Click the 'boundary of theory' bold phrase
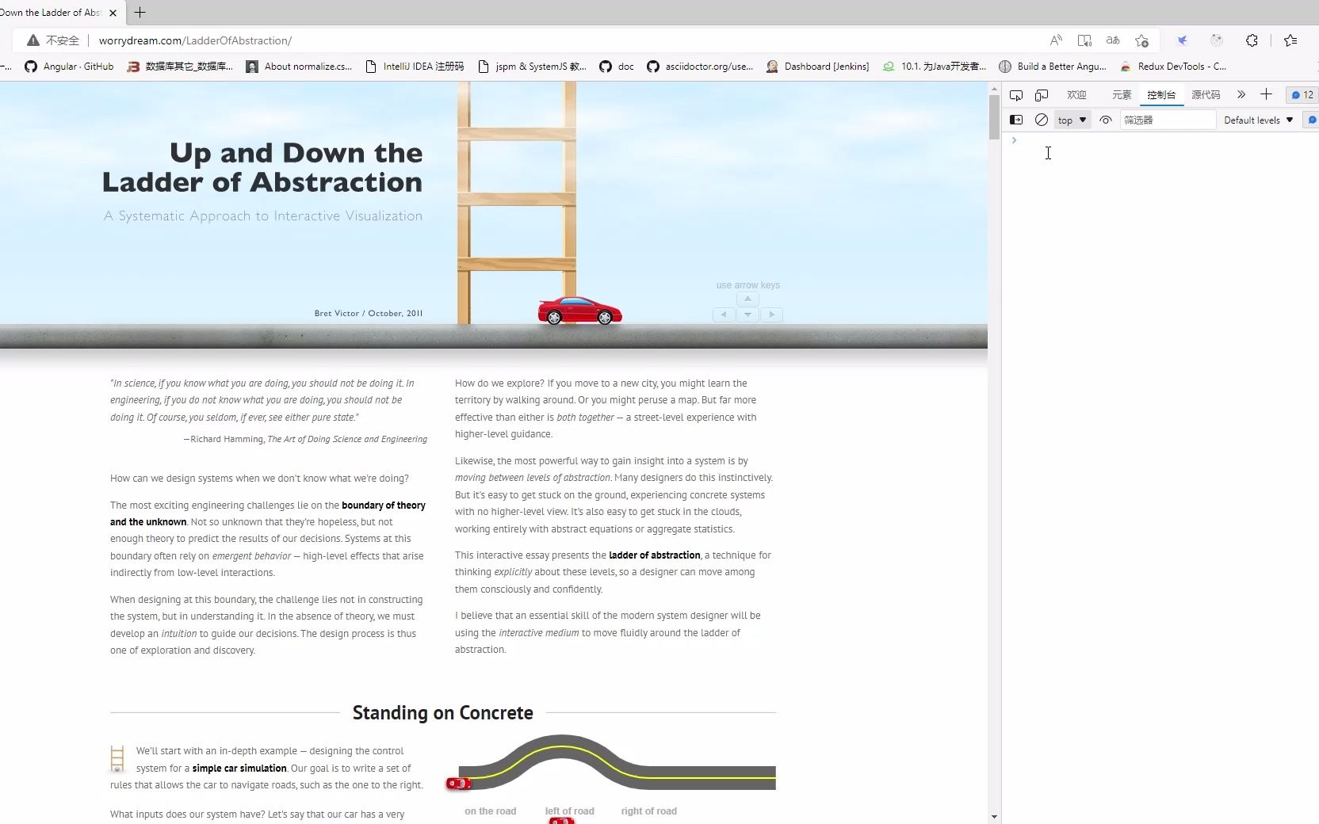Screen dimensions: 1319x824 [x=384, y=505]
